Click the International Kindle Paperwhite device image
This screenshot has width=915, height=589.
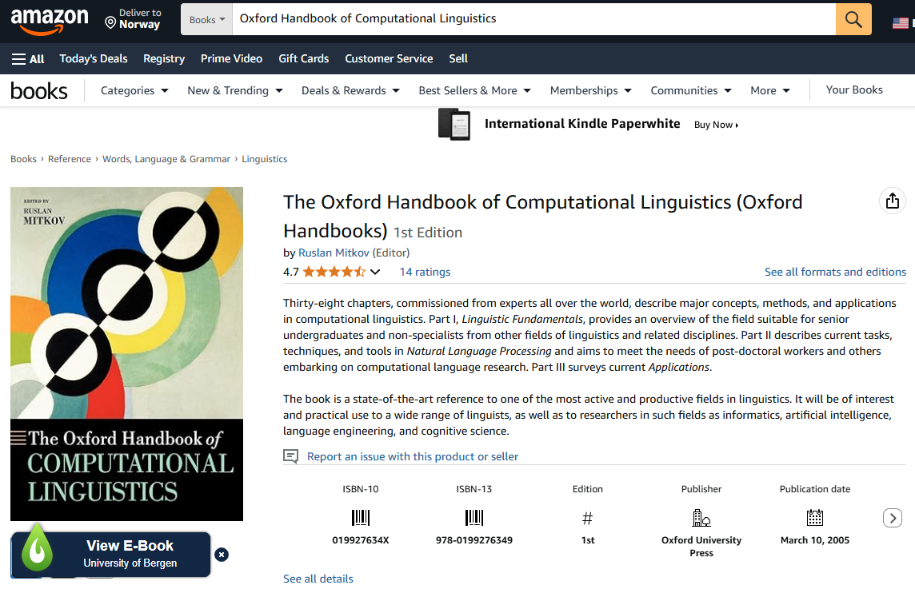pos(454,124)
